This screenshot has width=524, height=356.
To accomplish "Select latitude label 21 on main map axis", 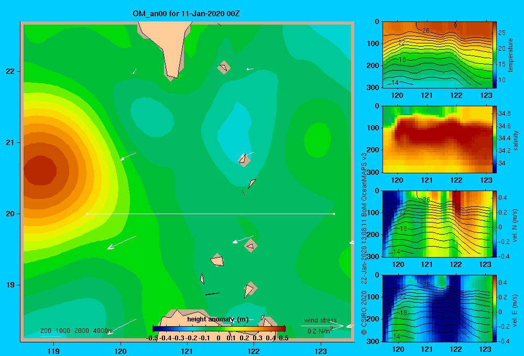I will (x=10, y=142).
